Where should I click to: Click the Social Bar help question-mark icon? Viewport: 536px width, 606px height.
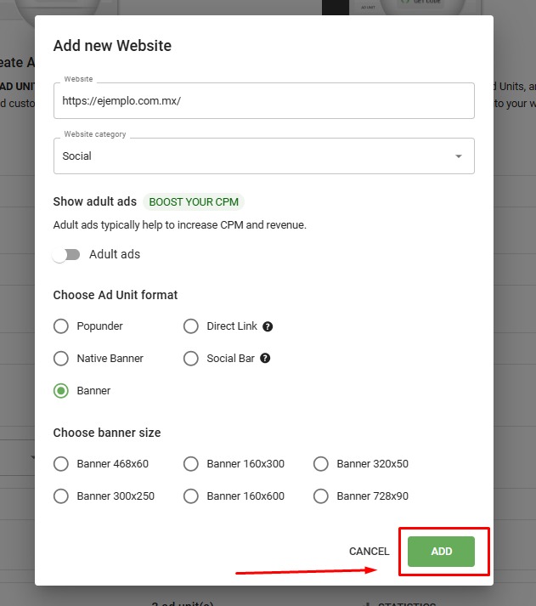click(265, 359)
